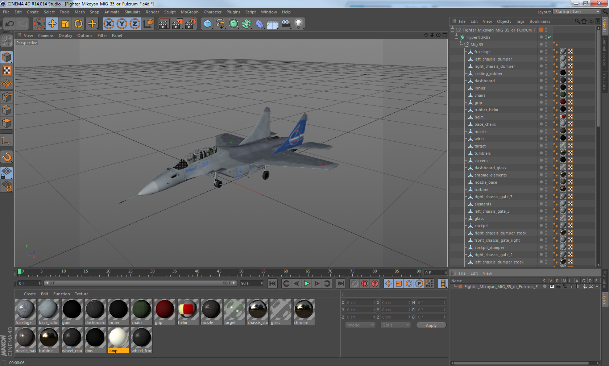Open the Layout dropdown Startup (User)
Image resolution: width=609 pixels, height=366 pixels.
coord(576,12)
